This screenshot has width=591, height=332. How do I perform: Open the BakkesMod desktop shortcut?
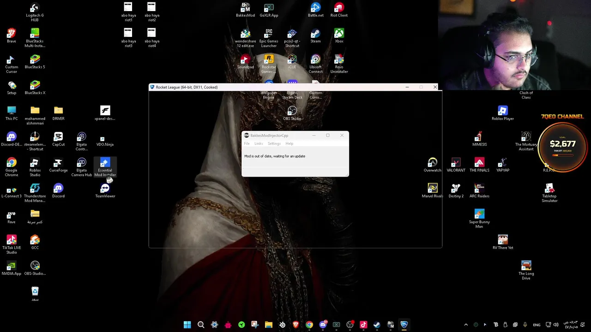(245, 10)
